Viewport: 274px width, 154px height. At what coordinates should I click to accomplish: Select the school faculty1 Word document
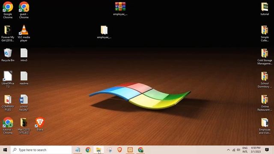[24, 103]
